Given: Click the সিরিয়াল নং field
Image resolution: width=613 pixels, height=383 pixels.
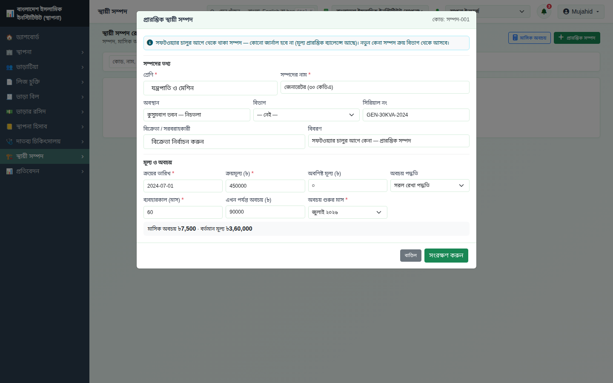Looking at the screenshot, I should tap(416, 115).
